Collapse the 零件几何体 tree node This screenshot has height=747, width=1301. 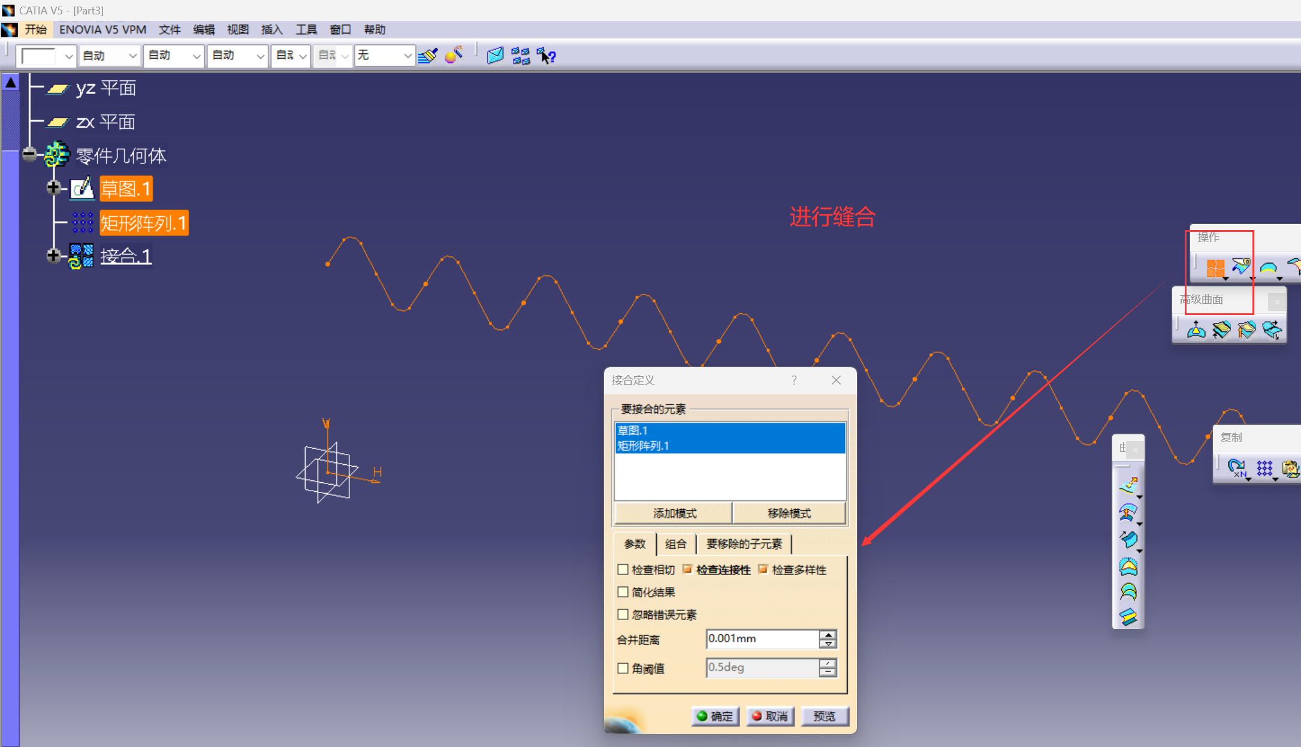click(29, 155)
